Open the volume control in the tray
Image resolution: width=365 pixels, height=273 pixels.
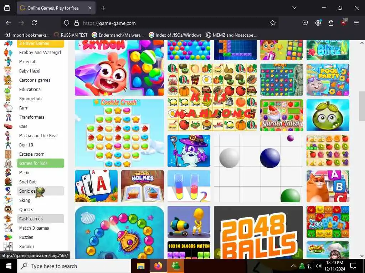tap(318, 266)
